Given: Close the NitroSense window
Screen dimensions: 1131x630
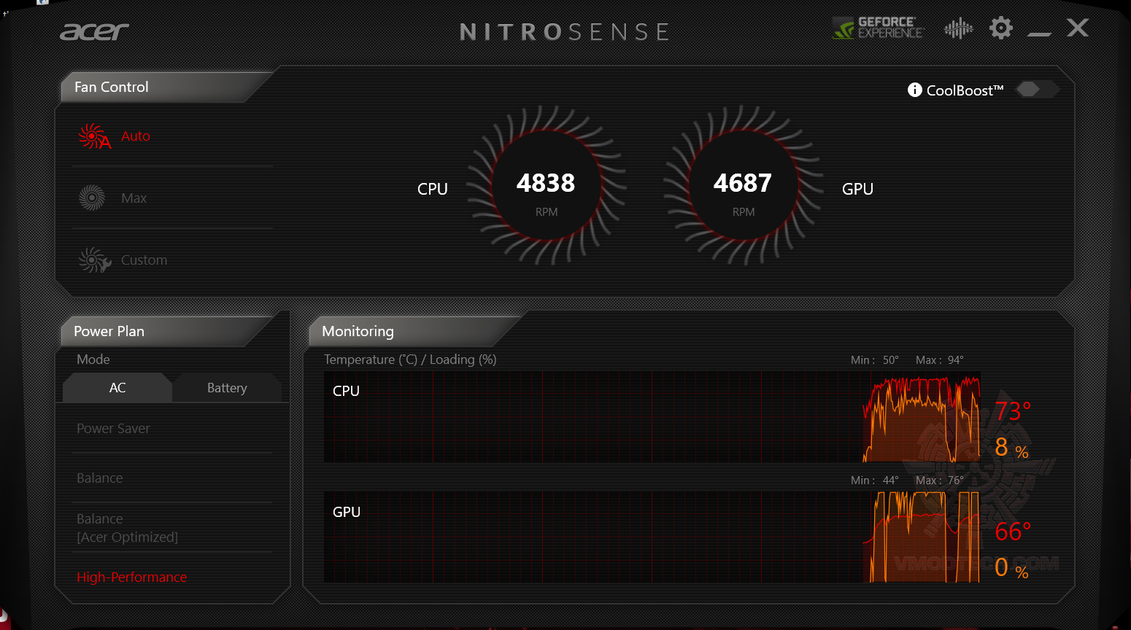Looking at the screenshot, I should coord(1078,28).
